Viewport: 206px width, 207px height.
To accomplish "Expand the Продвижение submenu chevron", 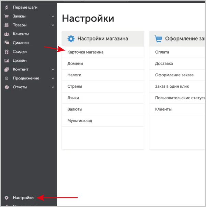I will (x=53, y=78).
